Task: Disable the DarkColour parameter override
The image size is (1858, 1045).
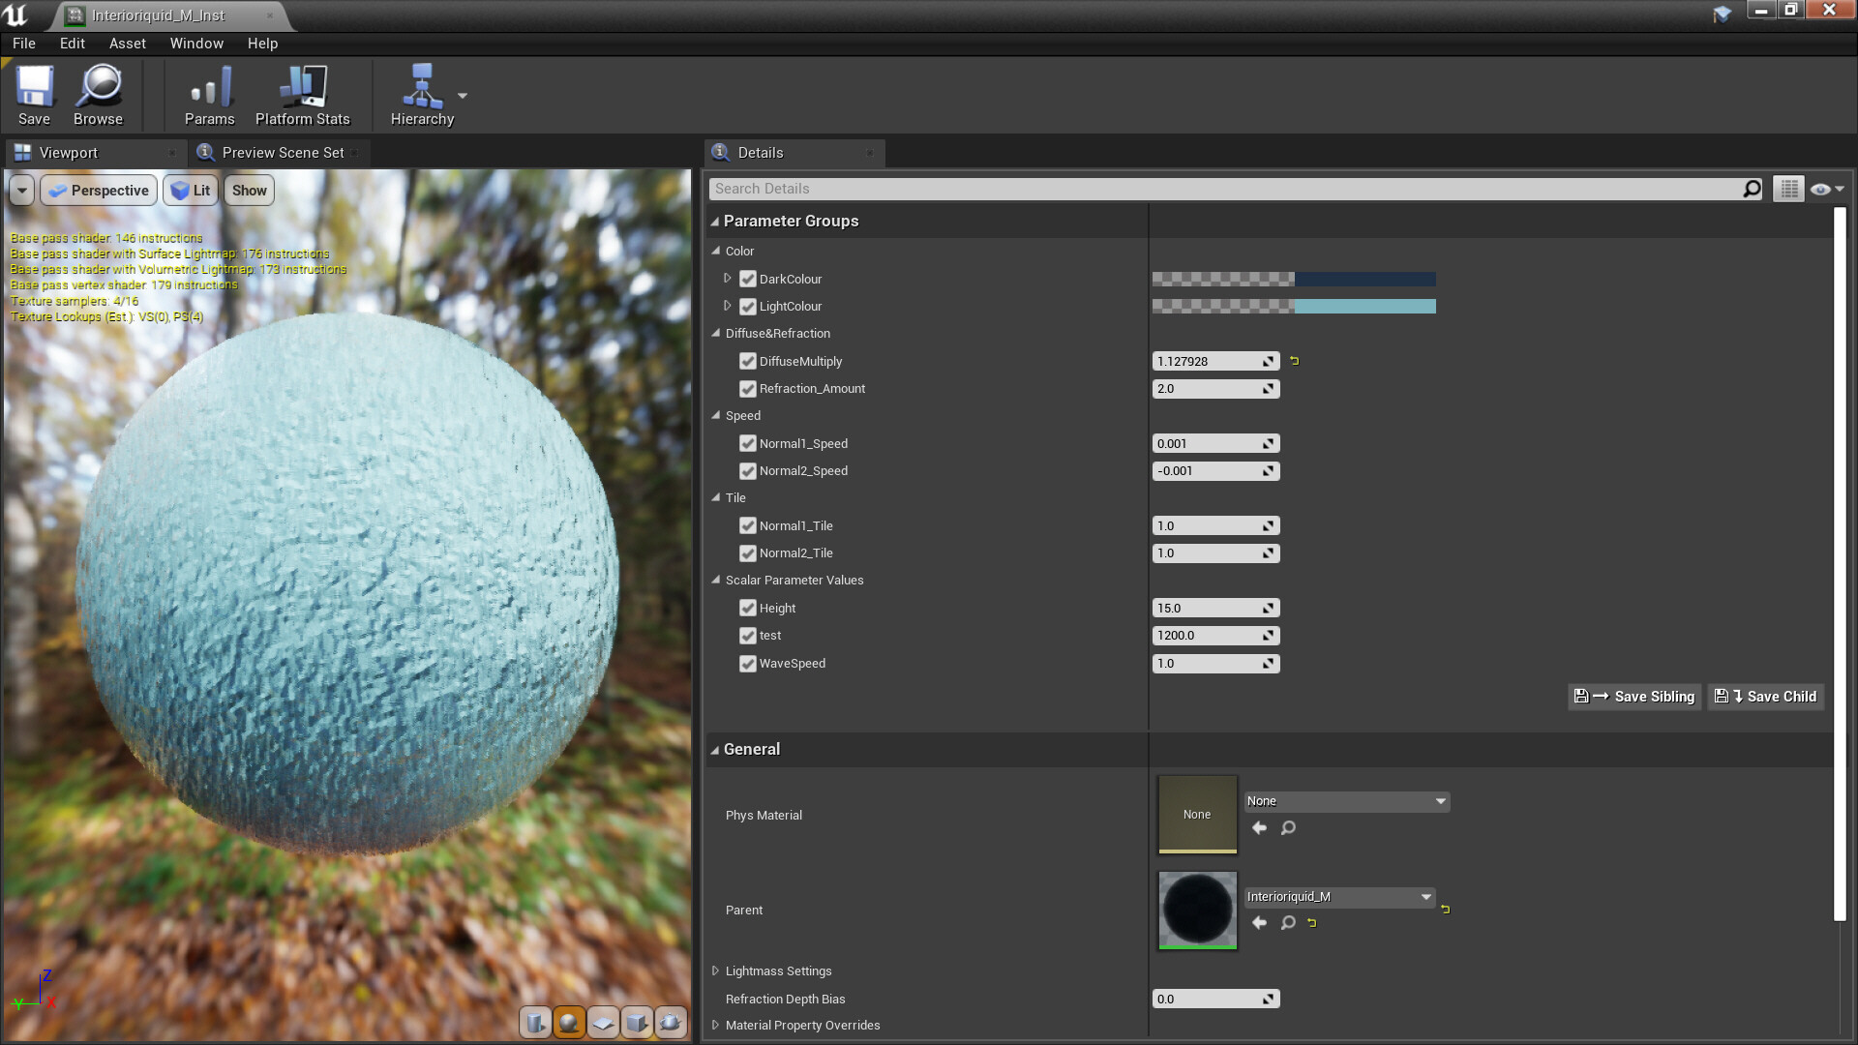Action: (x=748, y=279)
